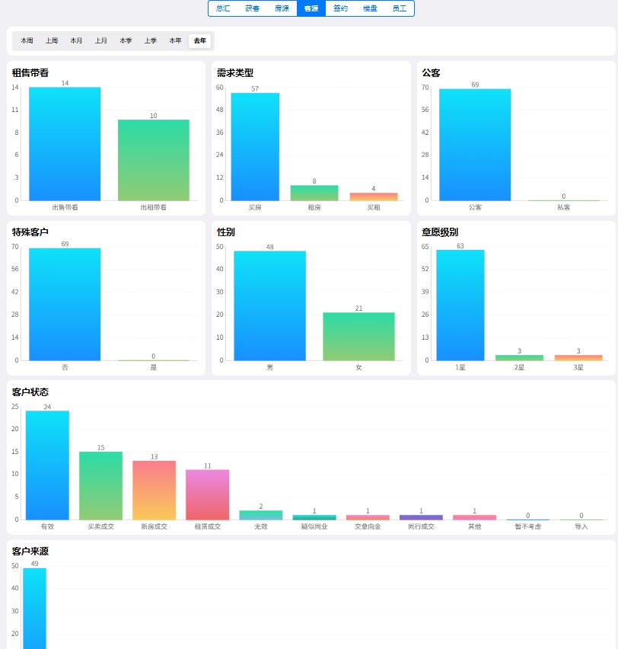Click the 出售带看 bar showing 14
Viewport: 618px width, 649px height.
tap(65, 144)
